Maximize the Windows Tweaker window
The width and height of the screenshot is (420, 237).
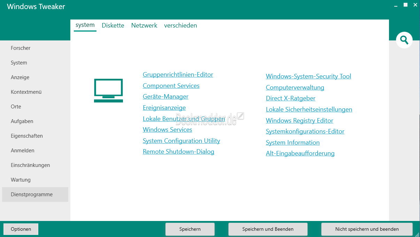pos(405,5)
